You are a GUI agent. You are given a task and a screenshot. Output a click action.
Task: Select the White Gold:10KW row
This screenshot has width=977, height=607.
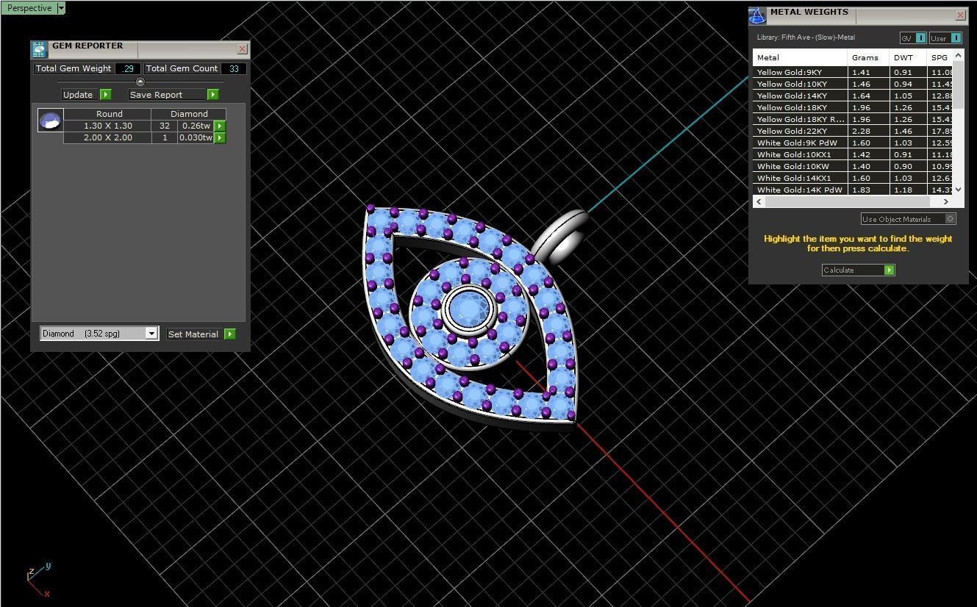(853, 166)
